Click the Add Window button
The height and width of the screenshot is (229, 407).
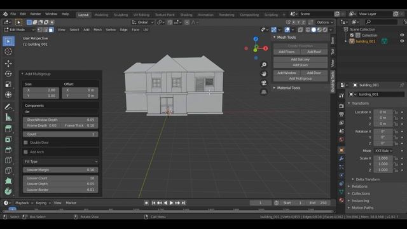click(x=287, y=73)
